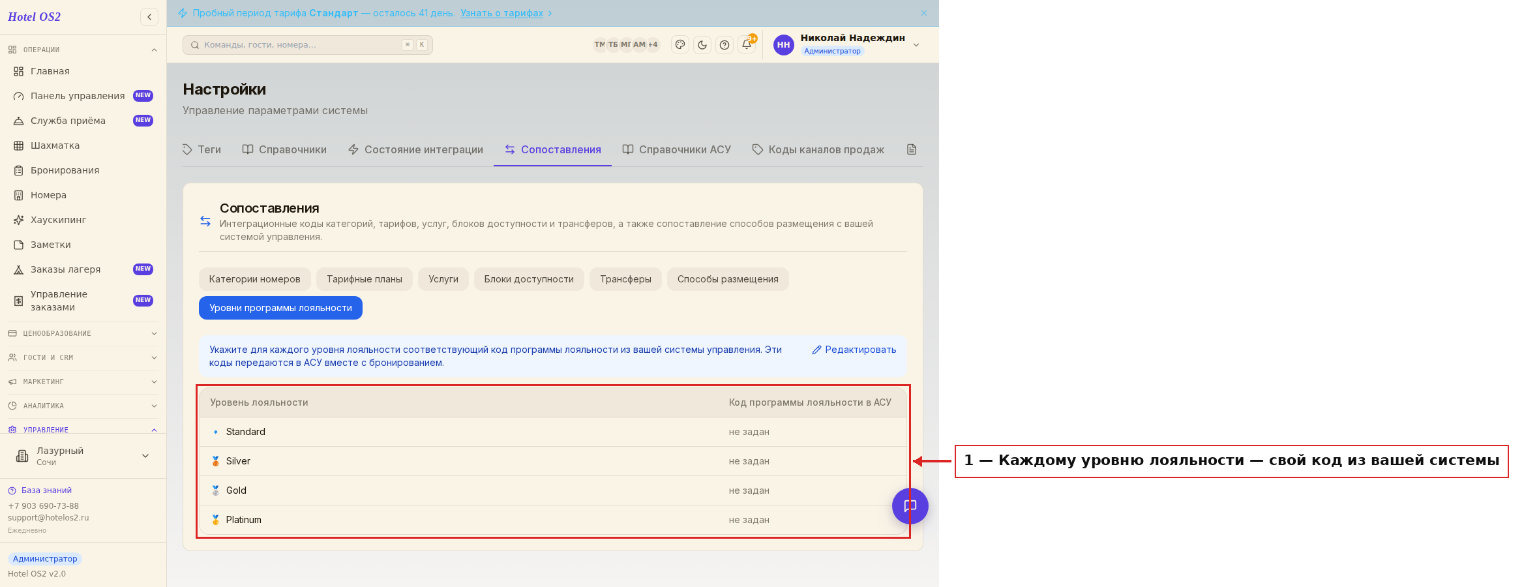Click the +4 users avatar group
Image resolution: width=1524 pixels, height=587 pixels.
pyautogui.click(x=653, y=45)
